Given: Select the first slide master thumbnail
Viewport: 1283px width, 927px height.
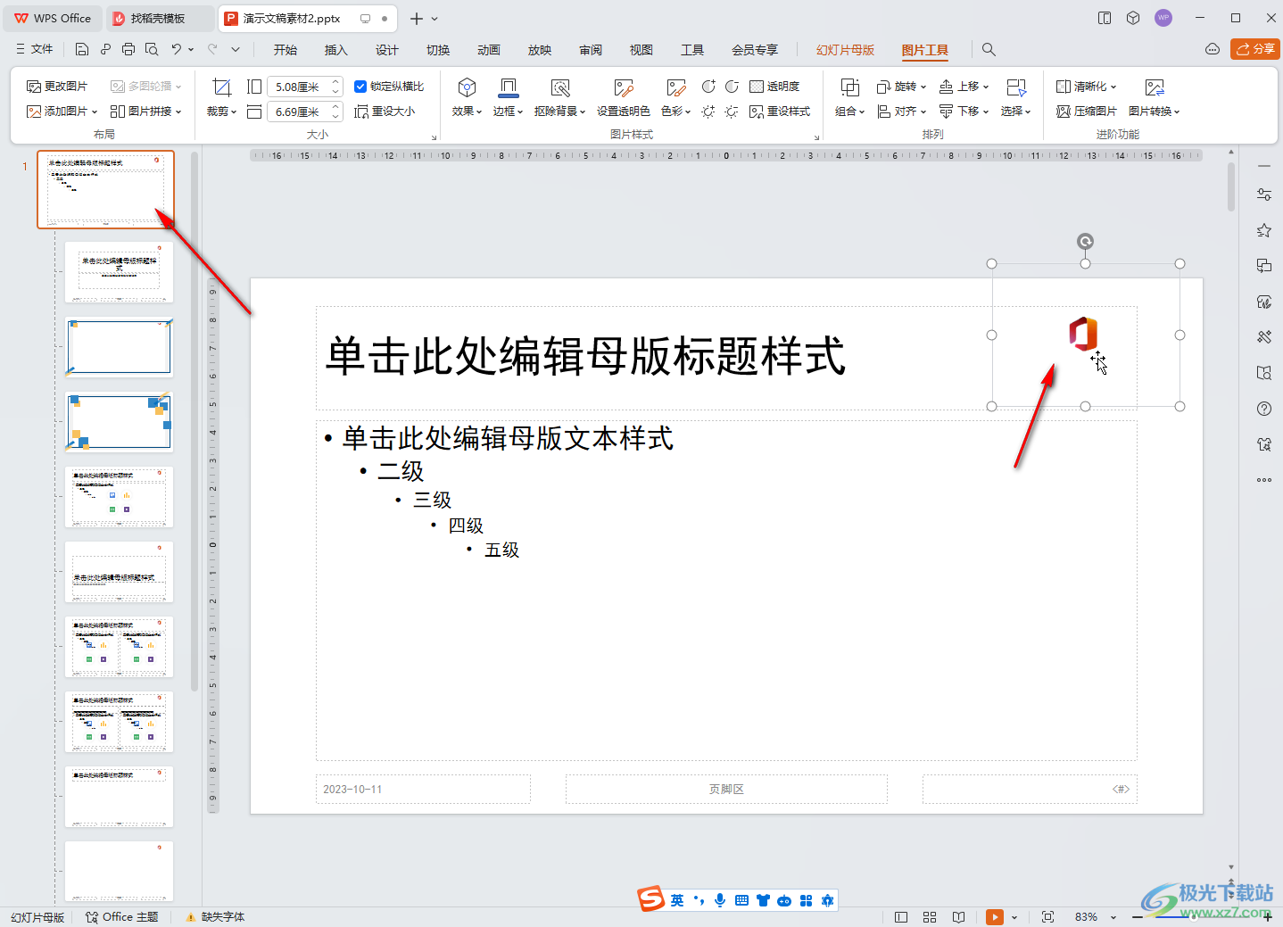Looking at the screenshot, I should coord(105,189).
